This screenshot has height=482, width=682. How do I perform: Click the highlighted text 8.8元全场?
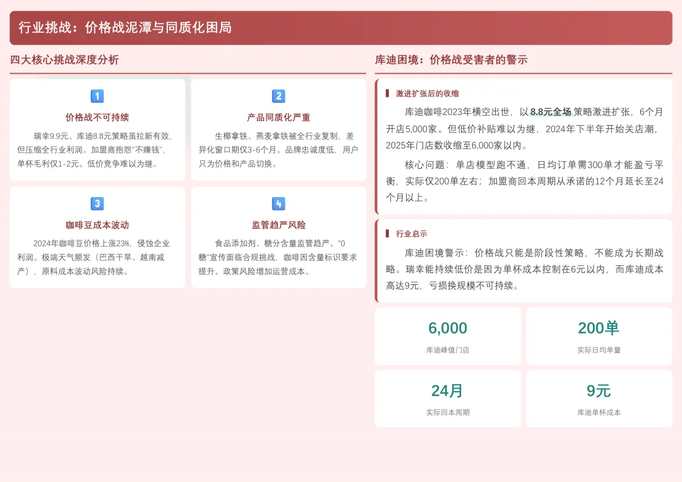coord(551,112)
